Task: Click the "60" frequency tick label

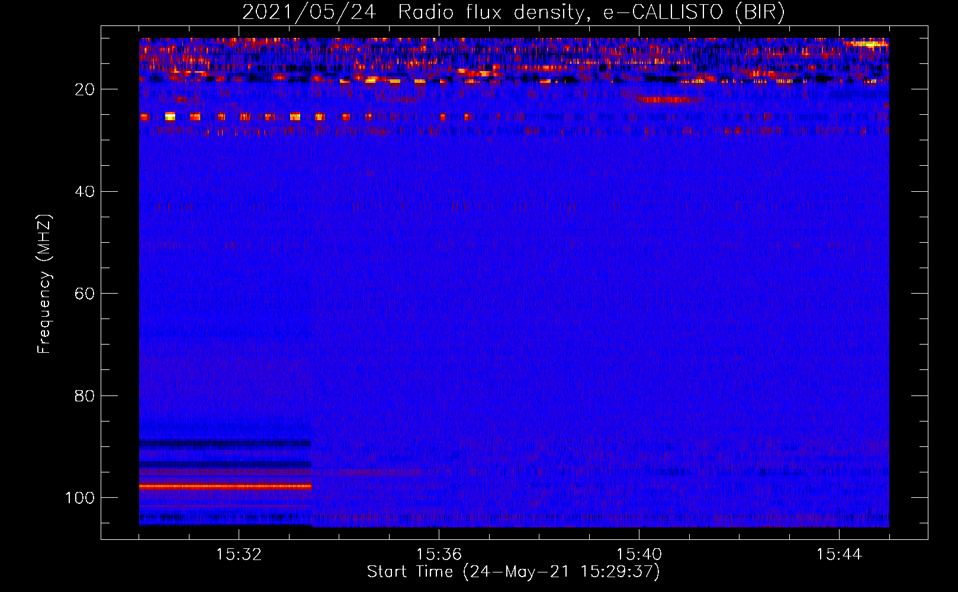Action: click(85, 294)
